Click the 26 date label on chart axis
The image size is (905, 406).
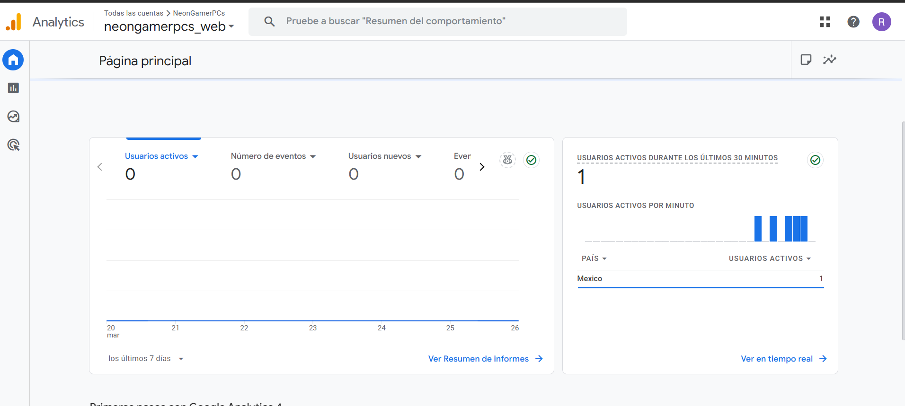[515, 328]
